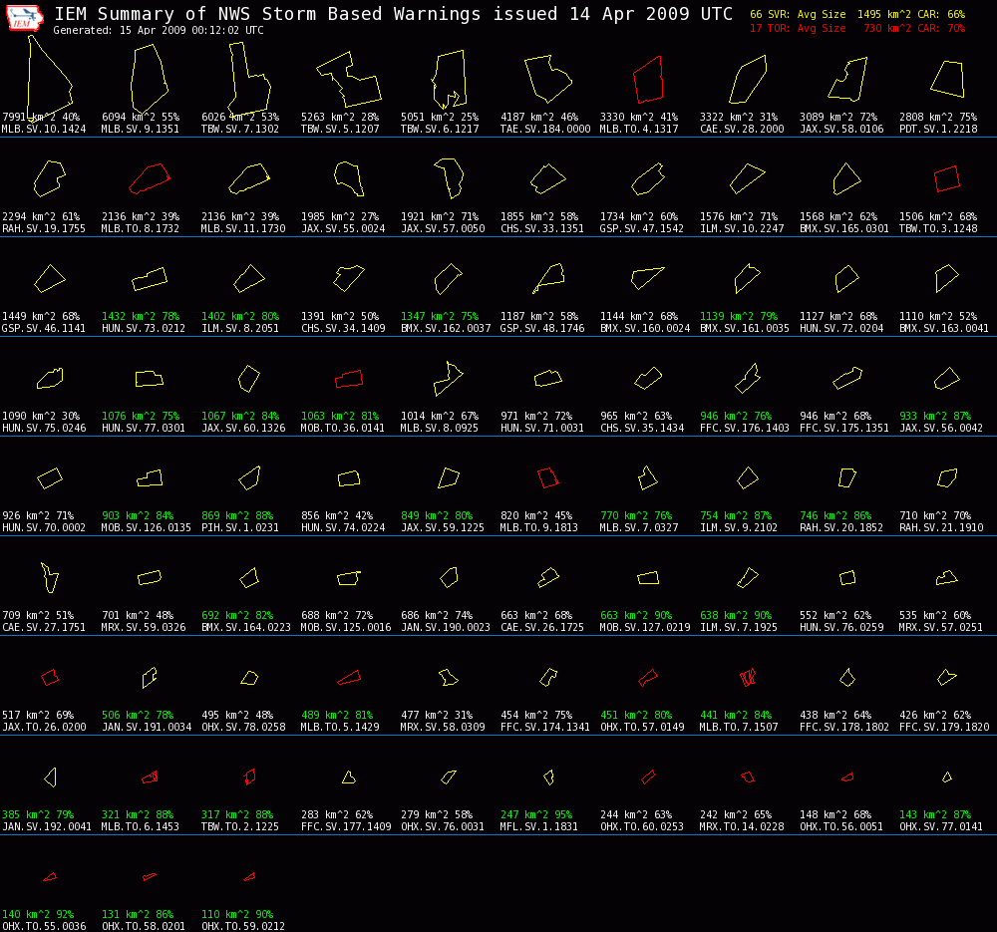
Task: Select the TBW.SV.7.1302 polygon shape
Action: pos(249,79)
